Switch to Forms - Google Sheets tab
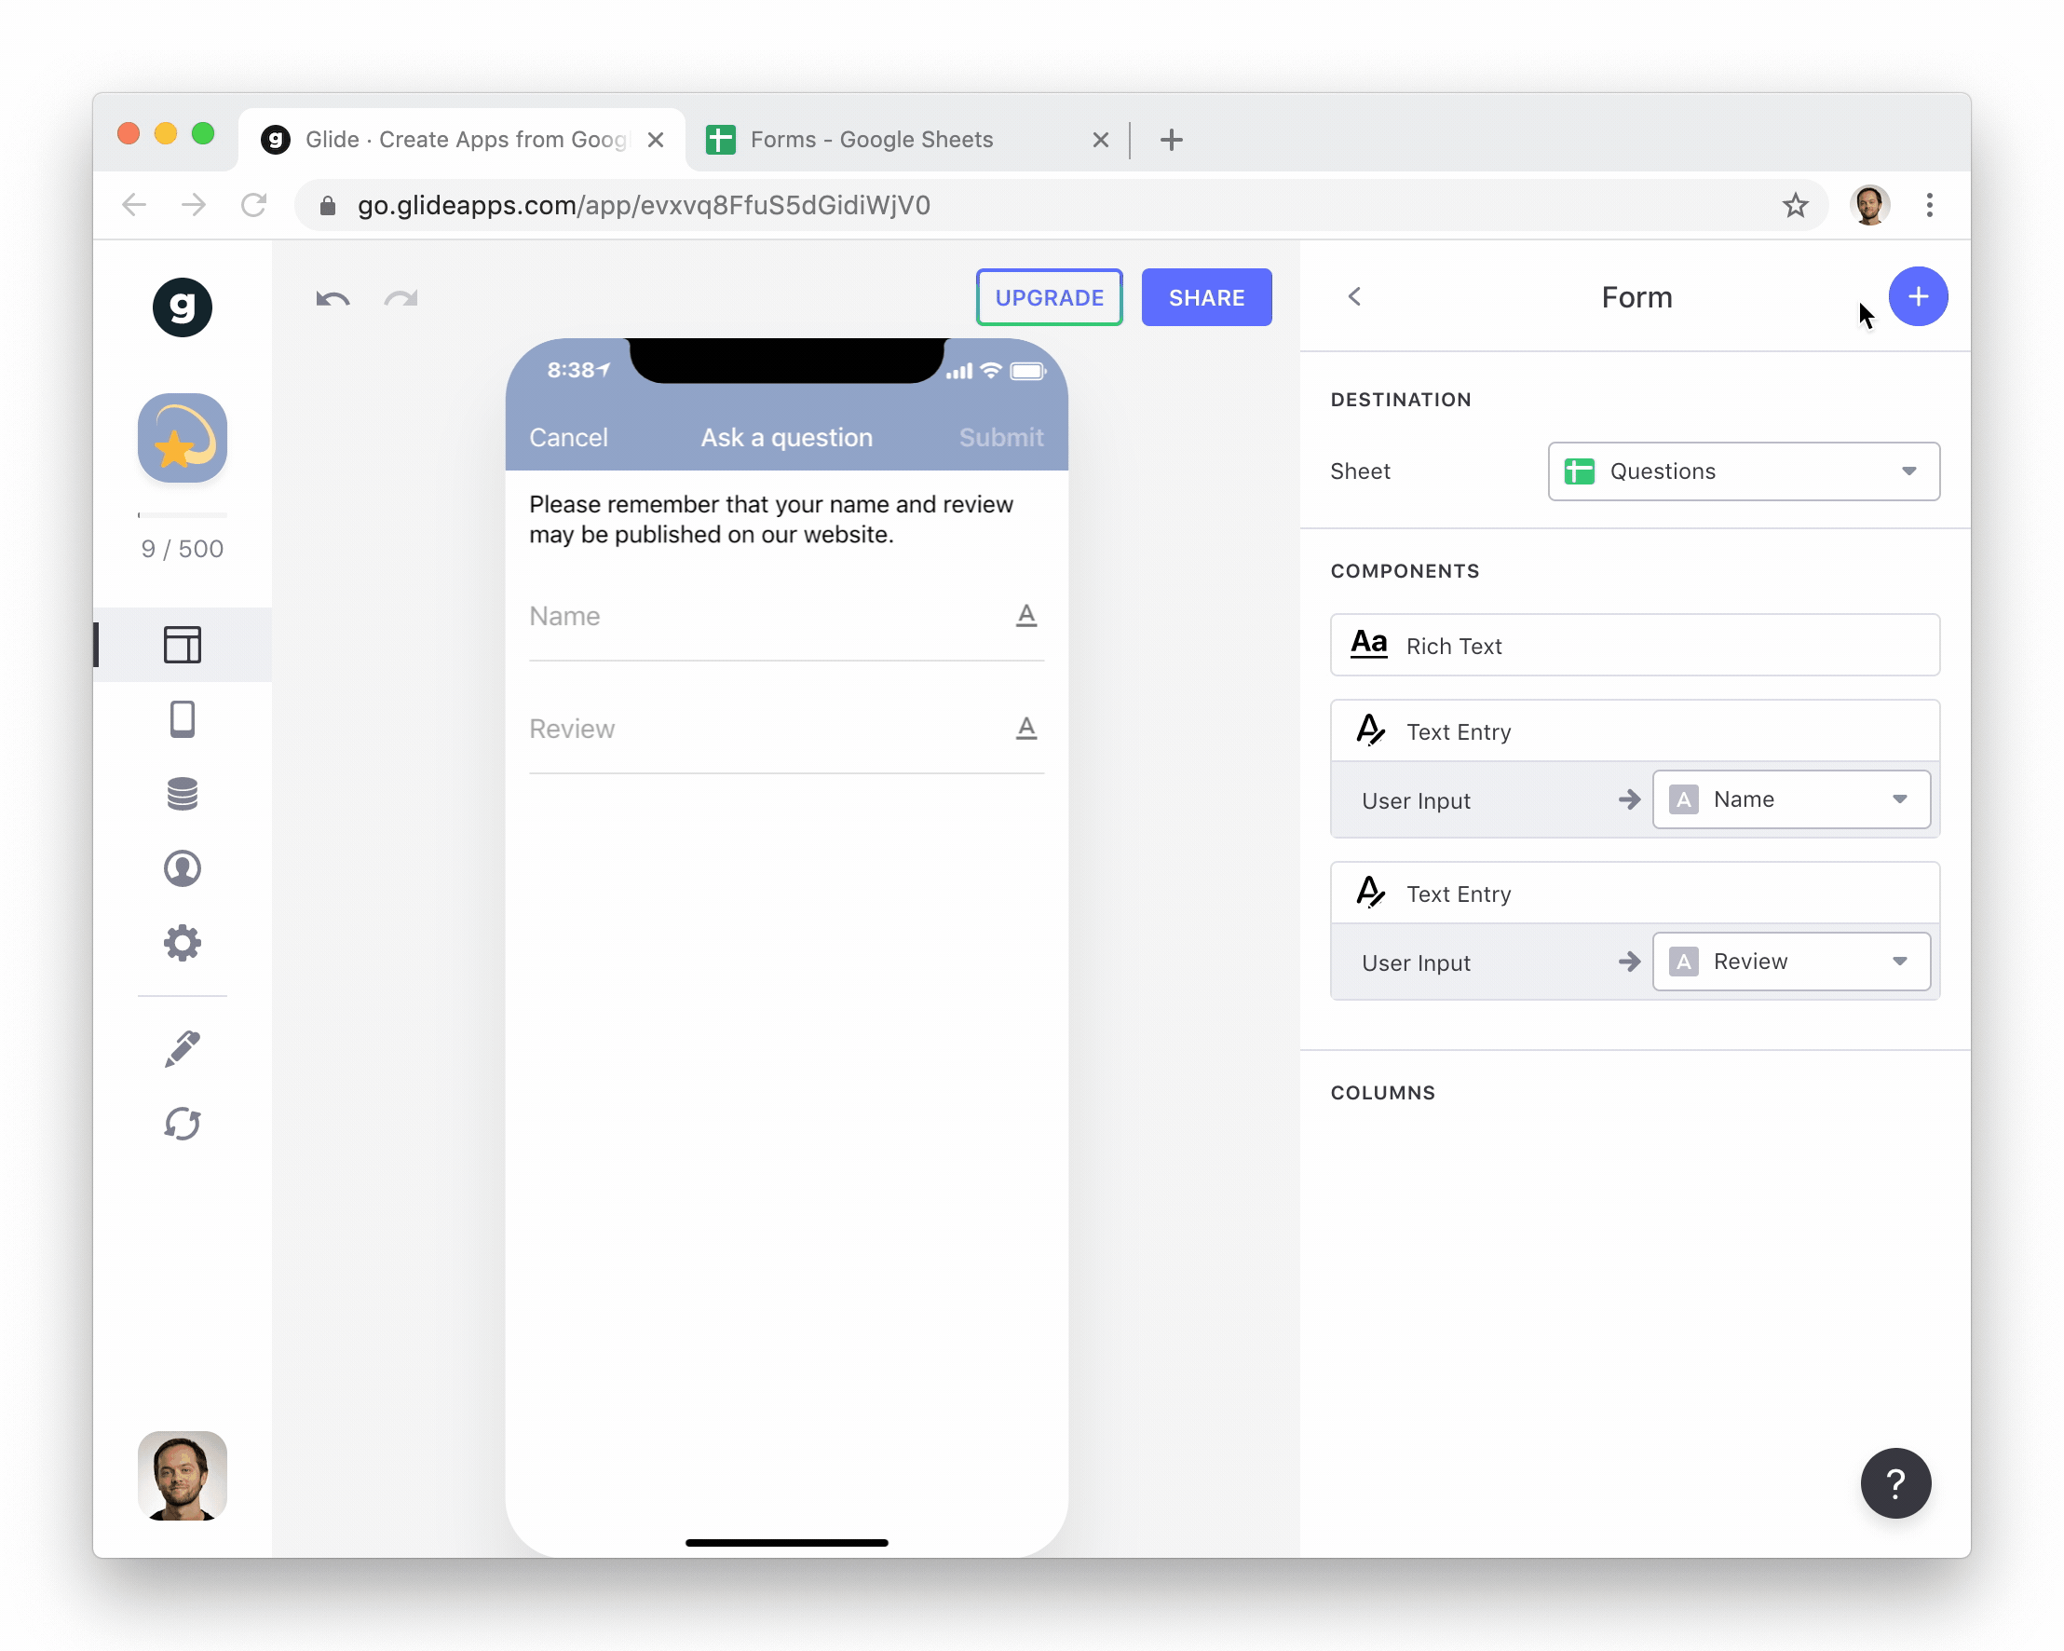The image size is (2064, 1651). point(871,140)
